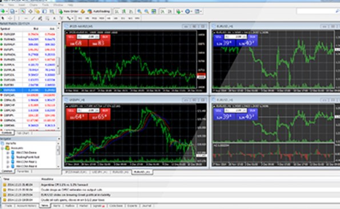This screenshot has height=209, width=340.
Task: Open the Trade tab in Terminal
Action: tap(9, 206)
